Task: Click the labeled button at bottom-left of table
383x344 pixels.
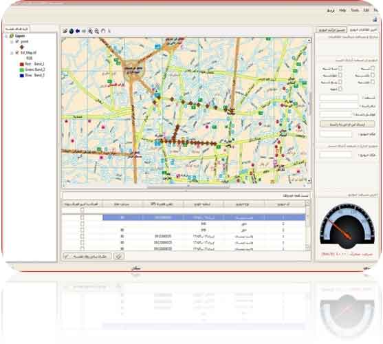Action: tap(87, 256)
